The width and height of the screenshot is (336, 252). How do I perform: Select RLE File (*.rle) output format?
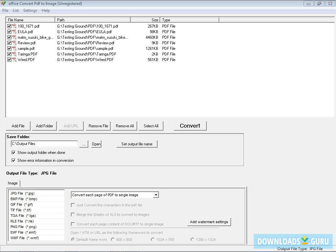[x=36, y=221]
